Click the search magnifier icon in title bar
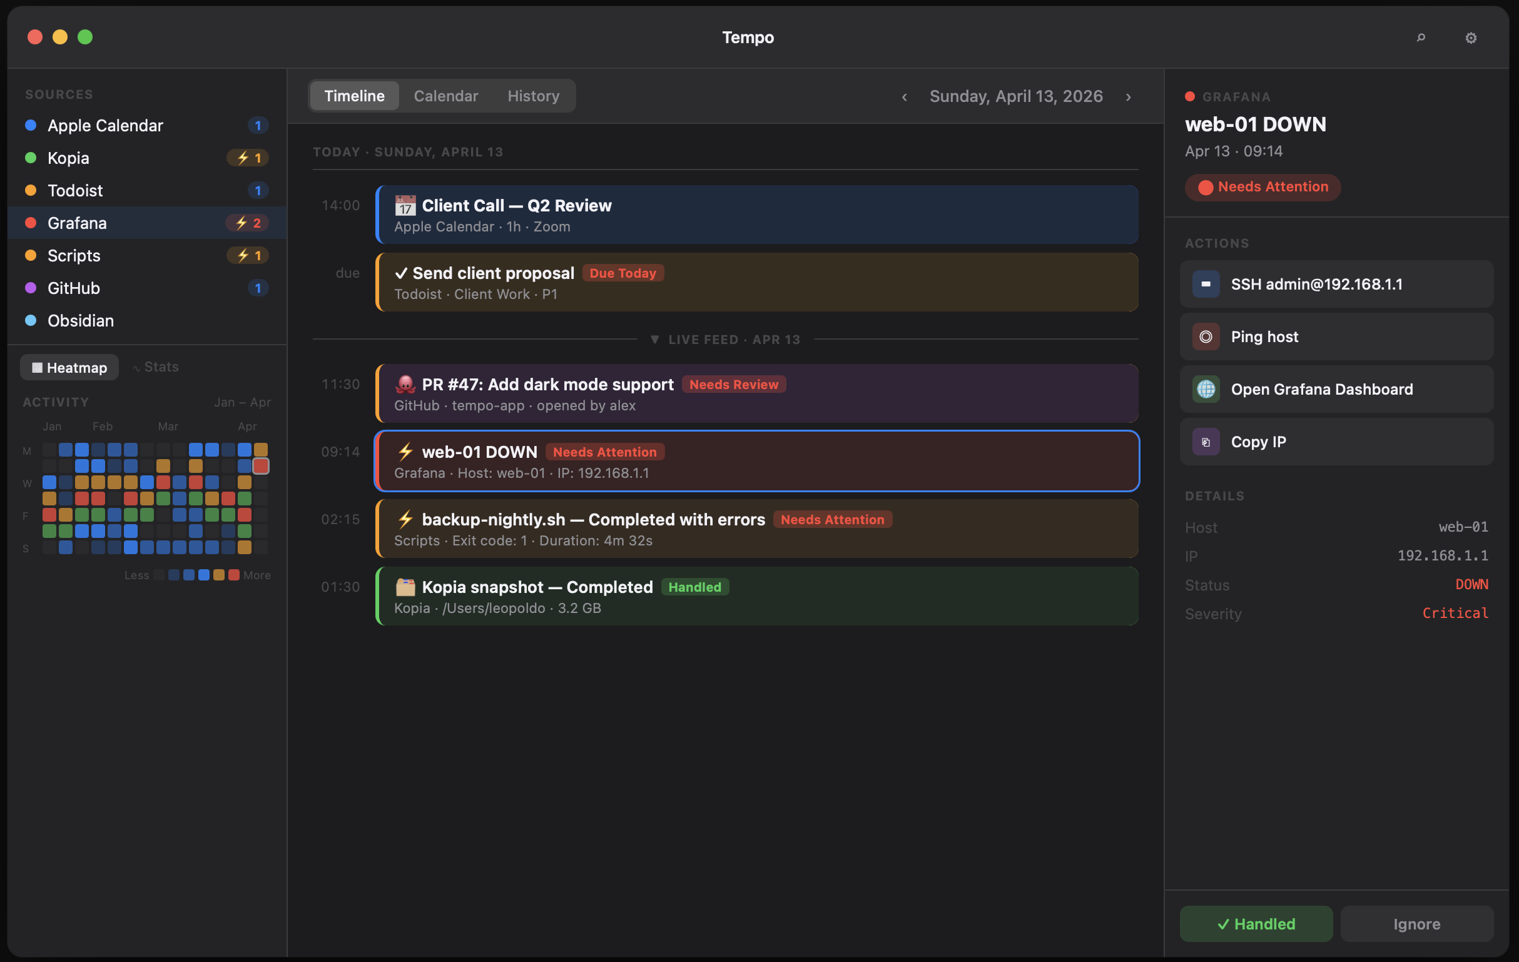Image resolution: width=1519 pixels, height=962 pixels. [1421, 38]
